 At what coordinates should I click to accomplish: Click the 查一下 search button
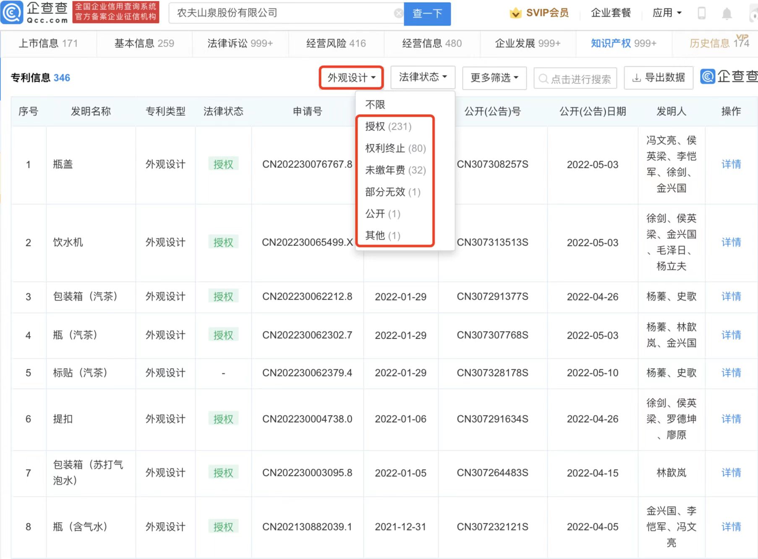tap(427, 14)
